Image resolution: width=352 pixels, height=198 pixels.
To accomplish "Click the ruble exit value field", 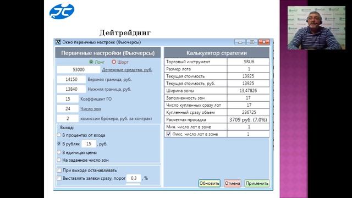I will tap(89, 144).
